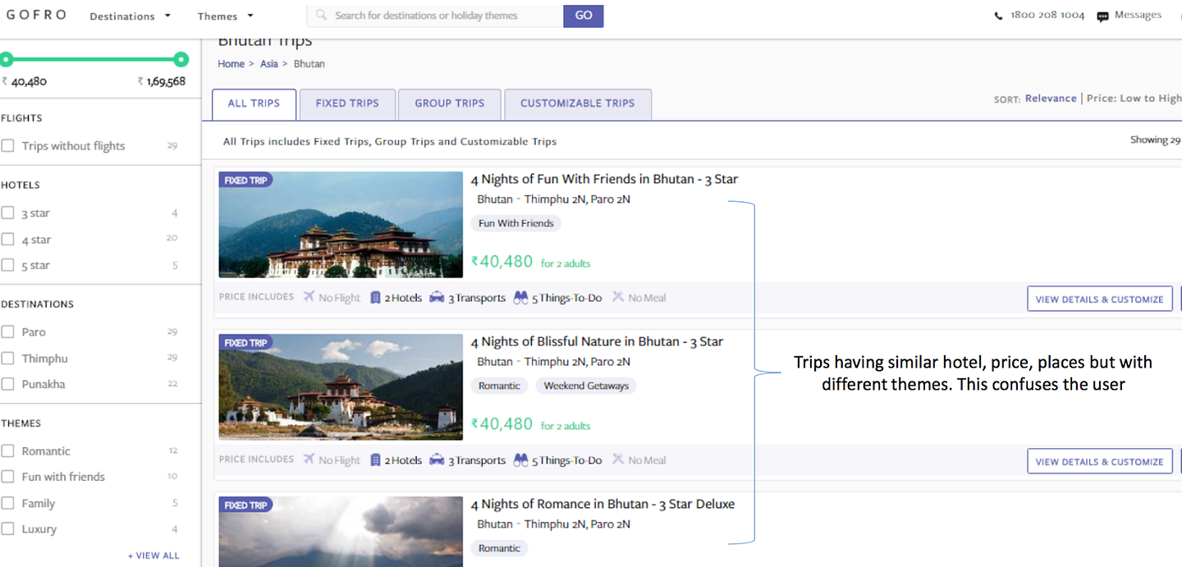Open Romance in Bhutan trip thumbnail image

[x=341, y=532]
